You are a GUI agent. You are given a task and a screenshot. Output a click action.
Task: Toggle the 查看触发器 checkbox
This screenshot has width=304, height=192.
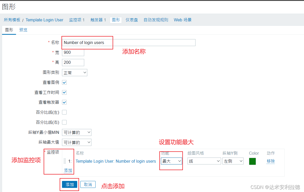coord(64,102)
